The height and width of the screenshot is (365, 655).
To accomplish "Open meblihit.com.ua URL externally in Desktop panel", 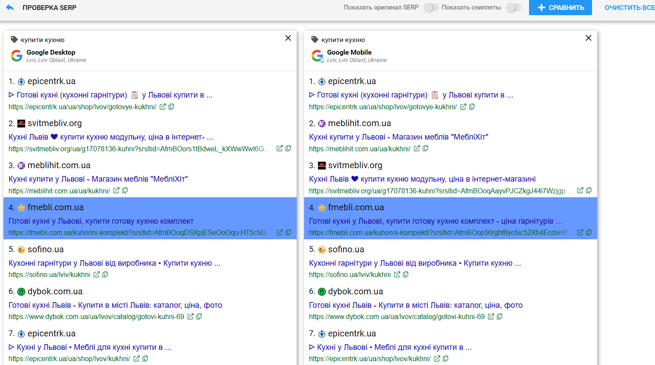I will point(116,190).
